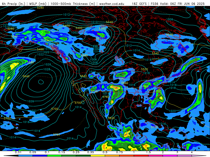210x157 pixels.
Task: Click the red 1–1.5 legend swatch
Action: (141, 156)
